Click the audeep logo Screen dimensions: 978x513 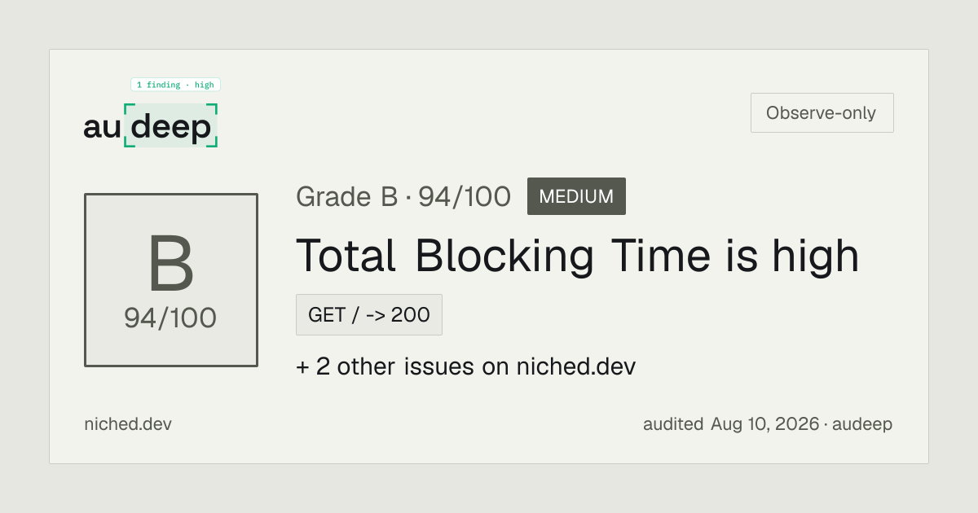pyautogui.click(x=151, y=126)
